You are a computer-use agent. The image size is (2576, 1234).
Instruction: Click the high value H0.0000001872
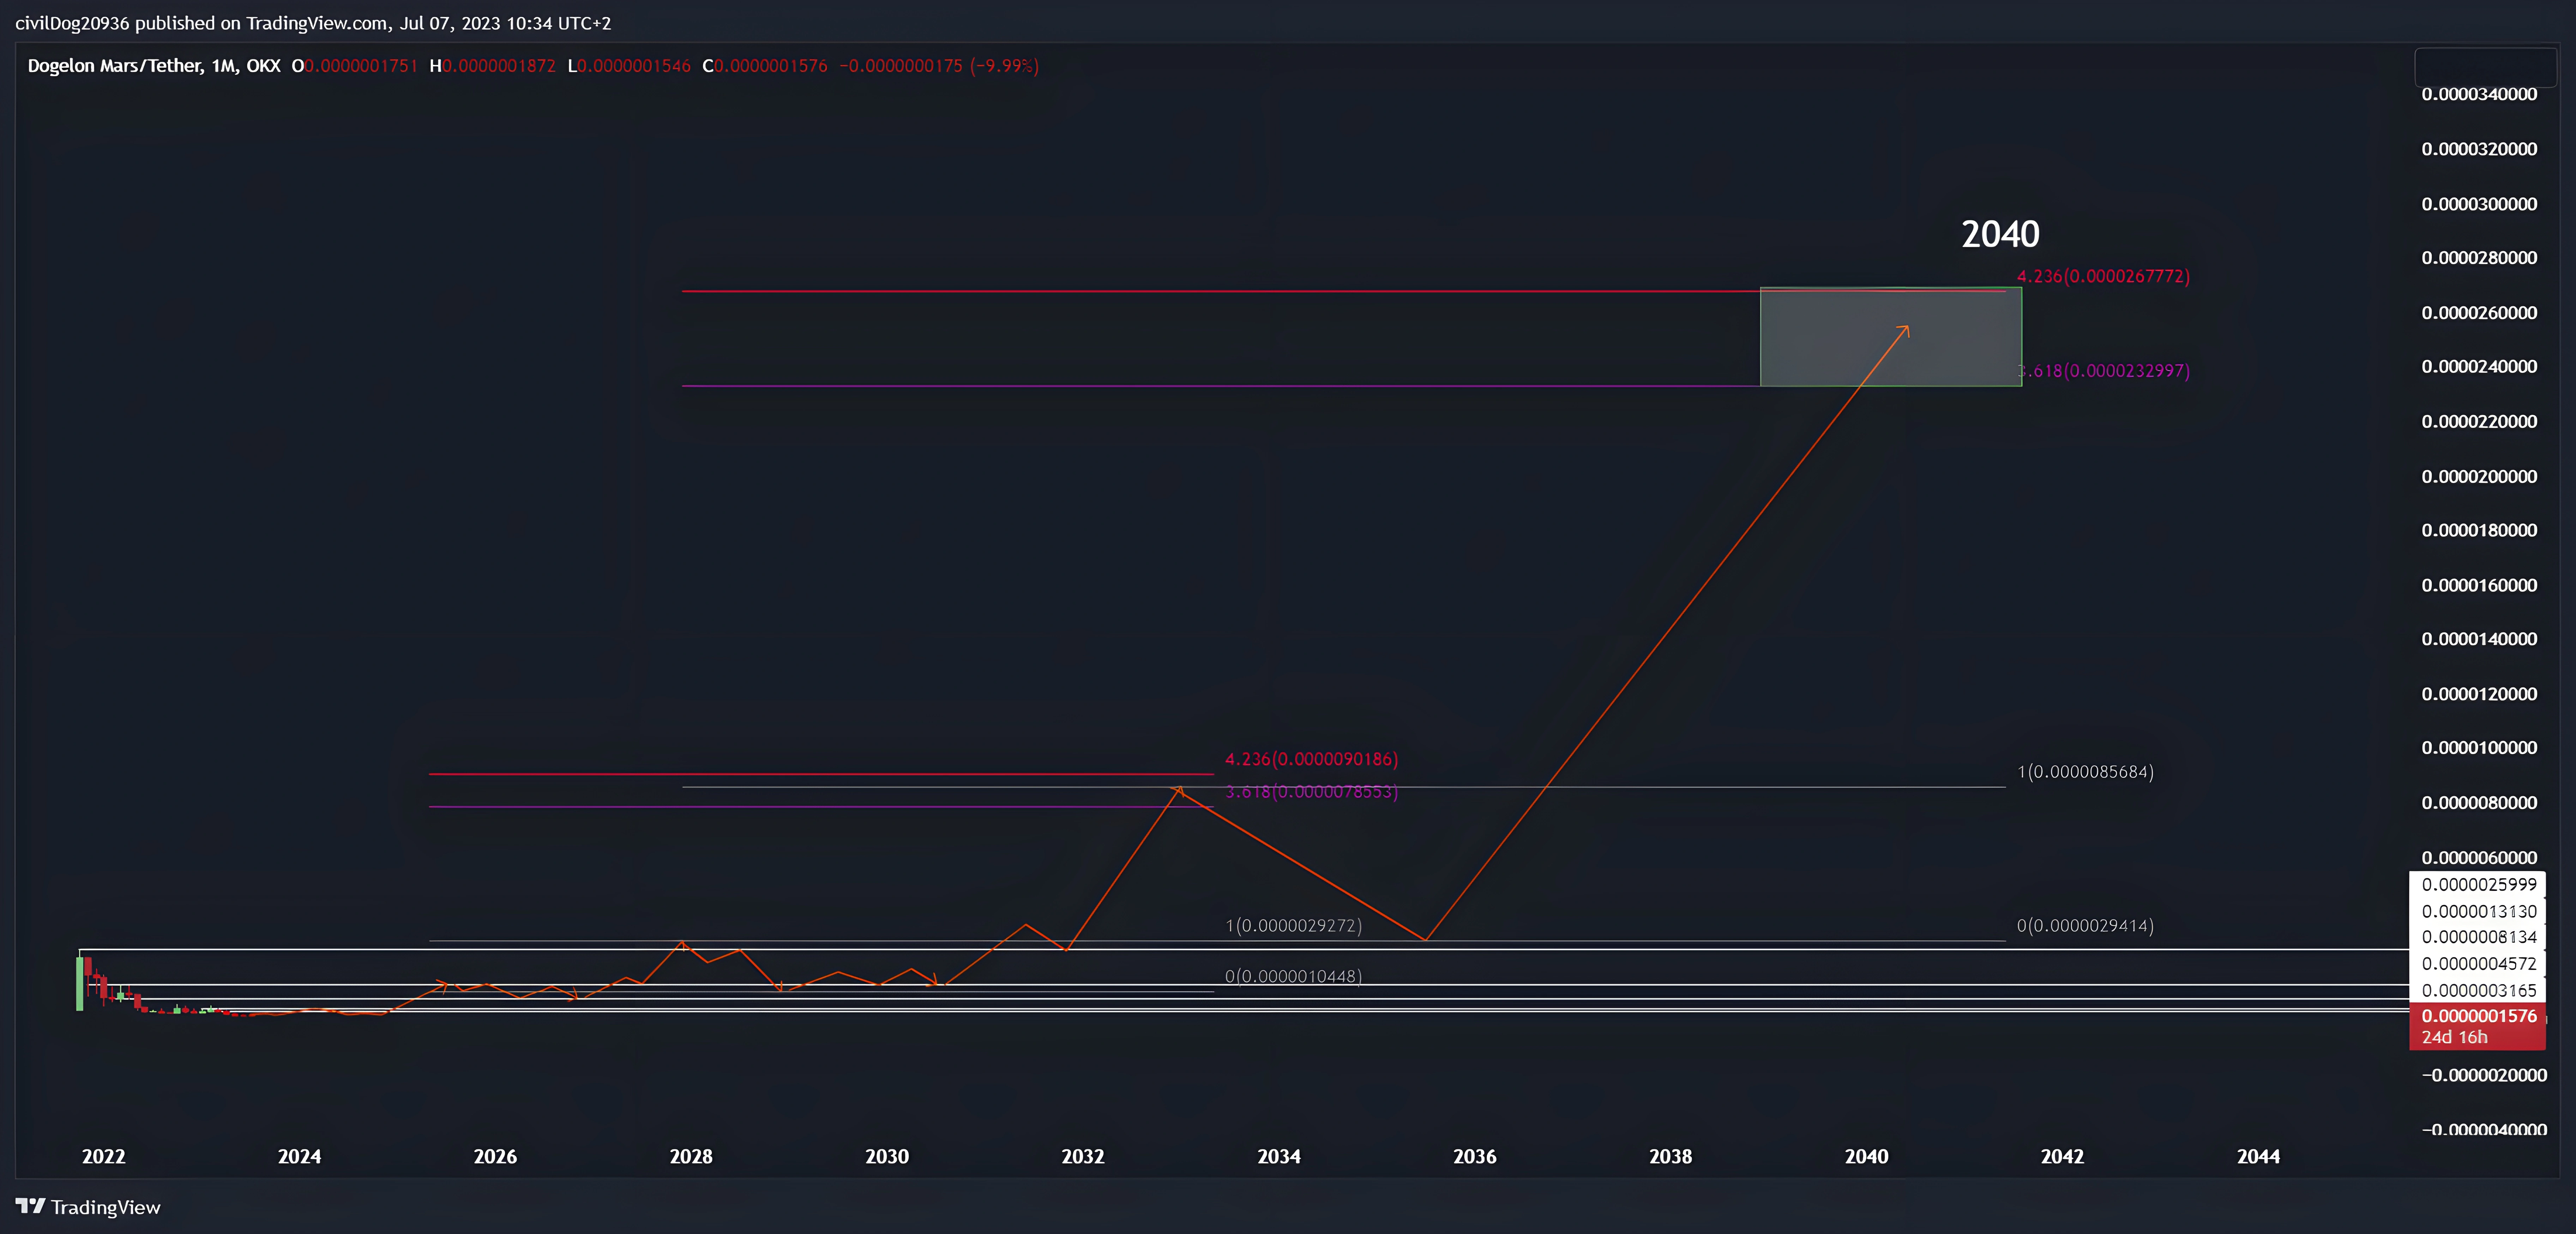[x=492, y=66]
